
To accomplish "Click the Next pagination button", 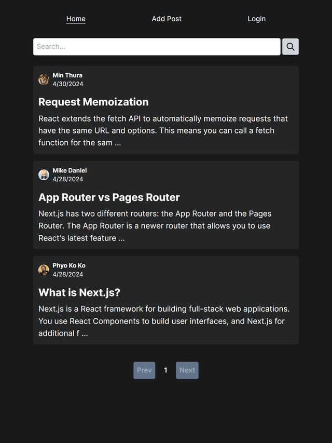I will [x=187, y=370].
